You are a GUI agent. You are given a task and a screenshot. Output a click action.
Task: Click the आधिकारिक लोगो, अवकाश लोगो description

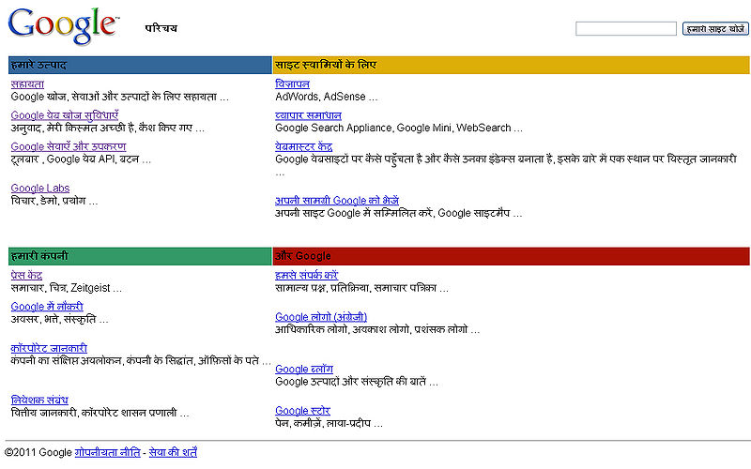(377, 329)
